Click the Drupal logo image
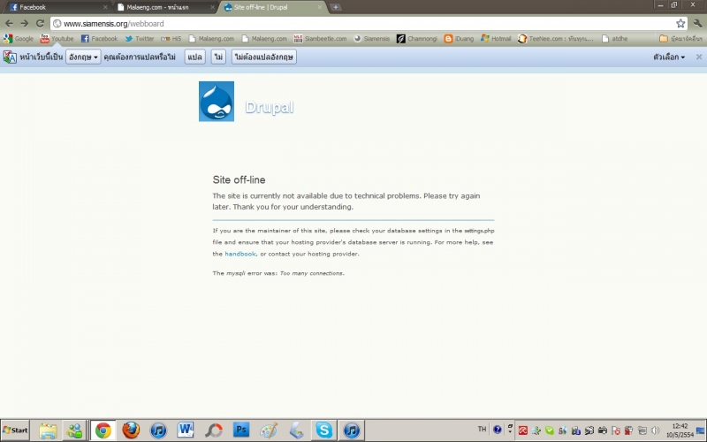 (x=217, y=102)
